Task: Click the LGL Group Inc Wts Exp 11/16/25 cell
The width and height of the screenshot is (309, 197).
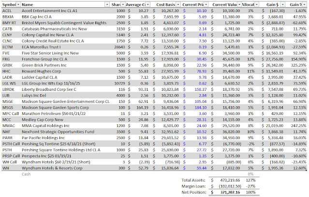Action: [51, 84]
